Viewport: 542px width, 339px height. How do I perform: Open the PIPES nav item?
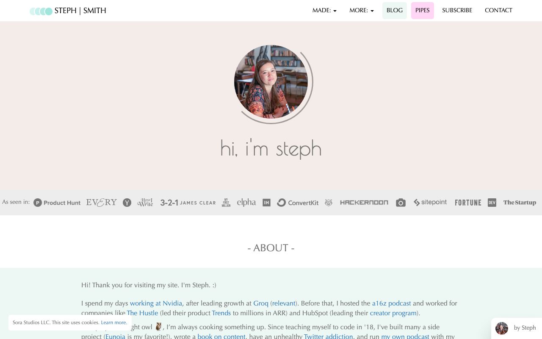tap(423, 11)
